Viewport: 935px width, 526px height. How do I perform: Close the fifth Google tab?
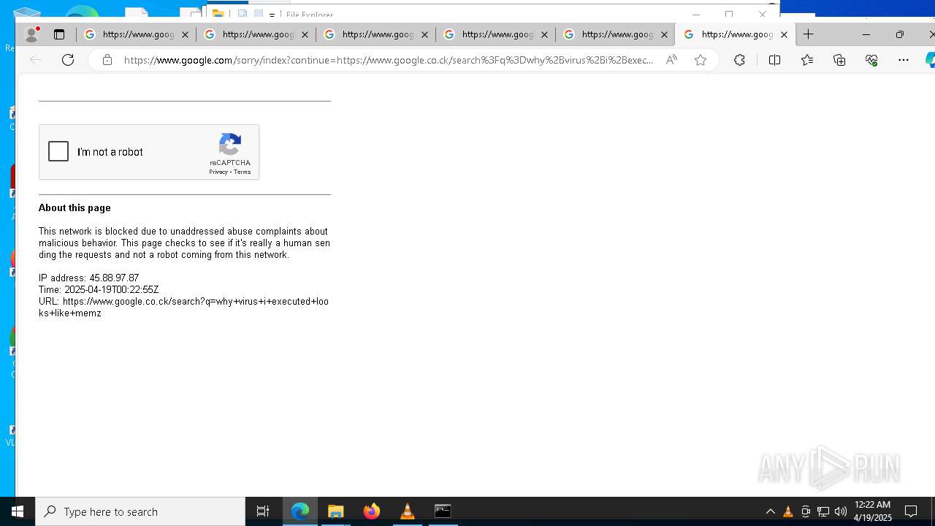pyautogui.click(x=664, y=34)
